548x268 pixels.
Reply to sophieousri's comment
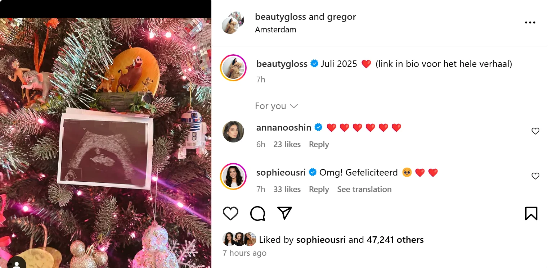click(319, 189)
